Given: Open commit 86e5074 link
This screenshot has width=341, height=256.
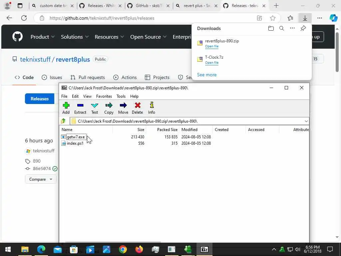Looking at the screenshot, I should [42, 168].
